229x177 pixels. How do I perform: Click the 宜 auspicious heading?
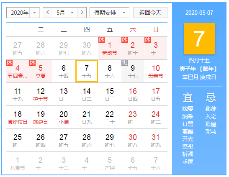[188, 97]
